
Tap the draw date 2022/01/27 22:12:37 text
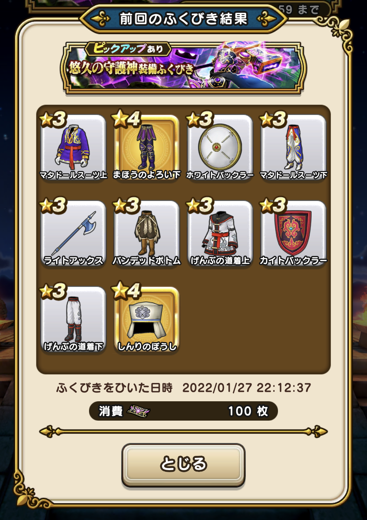coord(247,388)
